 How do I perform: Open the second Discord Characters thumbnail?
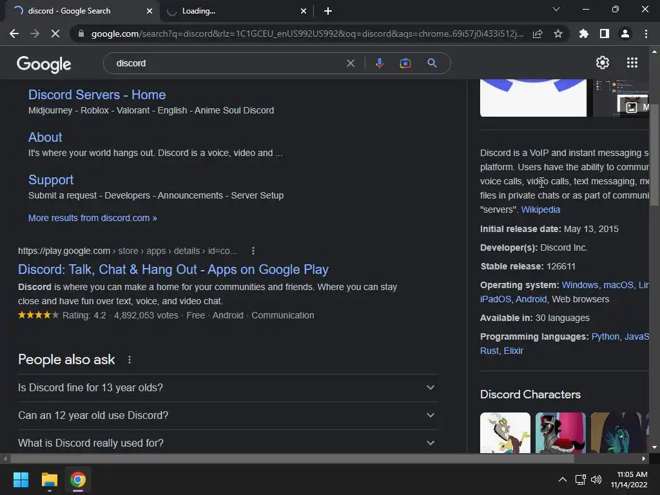coord(560,432)
